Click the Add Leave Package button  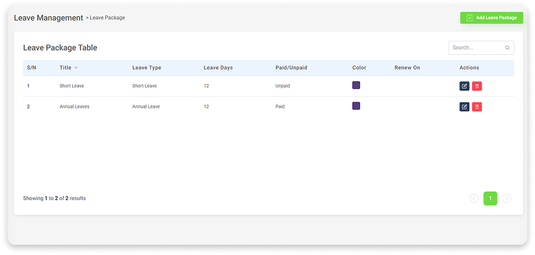[x=491, y=17]
